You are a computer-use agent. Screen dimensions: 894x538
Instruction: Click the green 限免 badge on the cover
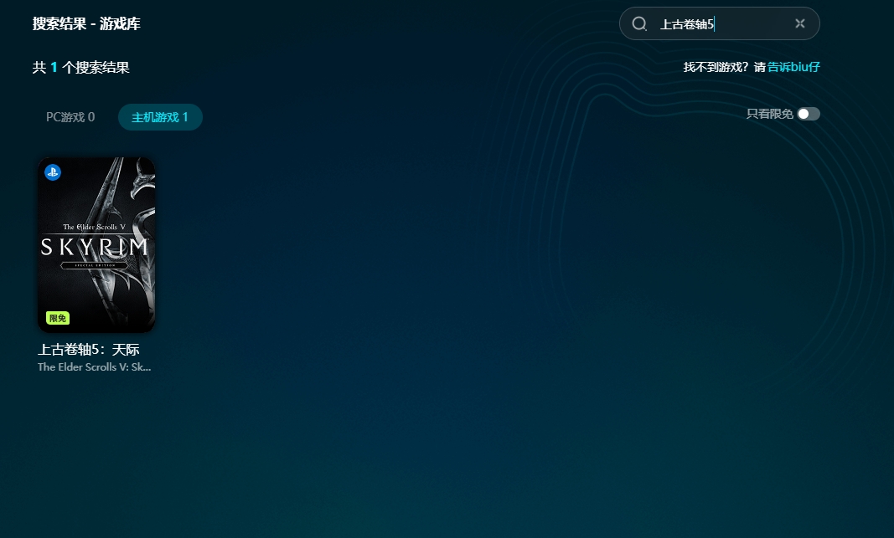pyautogui.click(x=58, y=318)
